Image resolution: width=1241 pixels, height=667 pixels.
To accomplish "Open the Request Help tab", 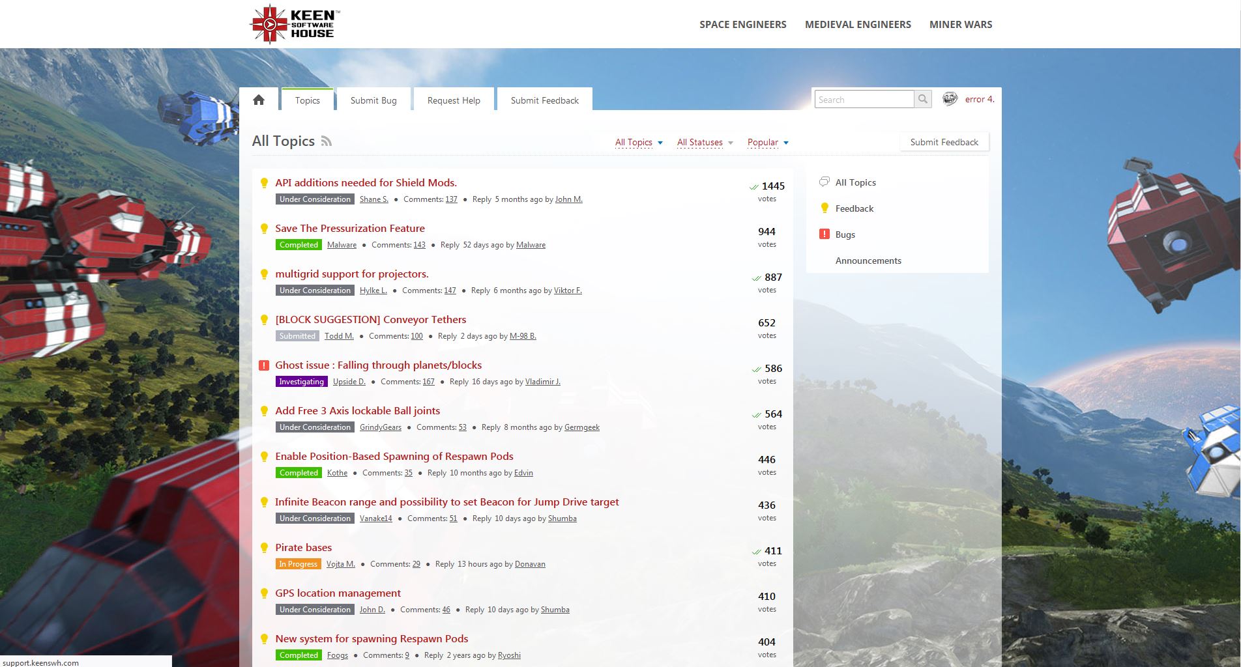I will pyautogui.click(x=454, y=100).
